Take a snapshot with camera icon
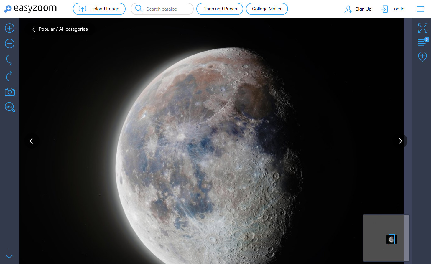 (10, 92)
